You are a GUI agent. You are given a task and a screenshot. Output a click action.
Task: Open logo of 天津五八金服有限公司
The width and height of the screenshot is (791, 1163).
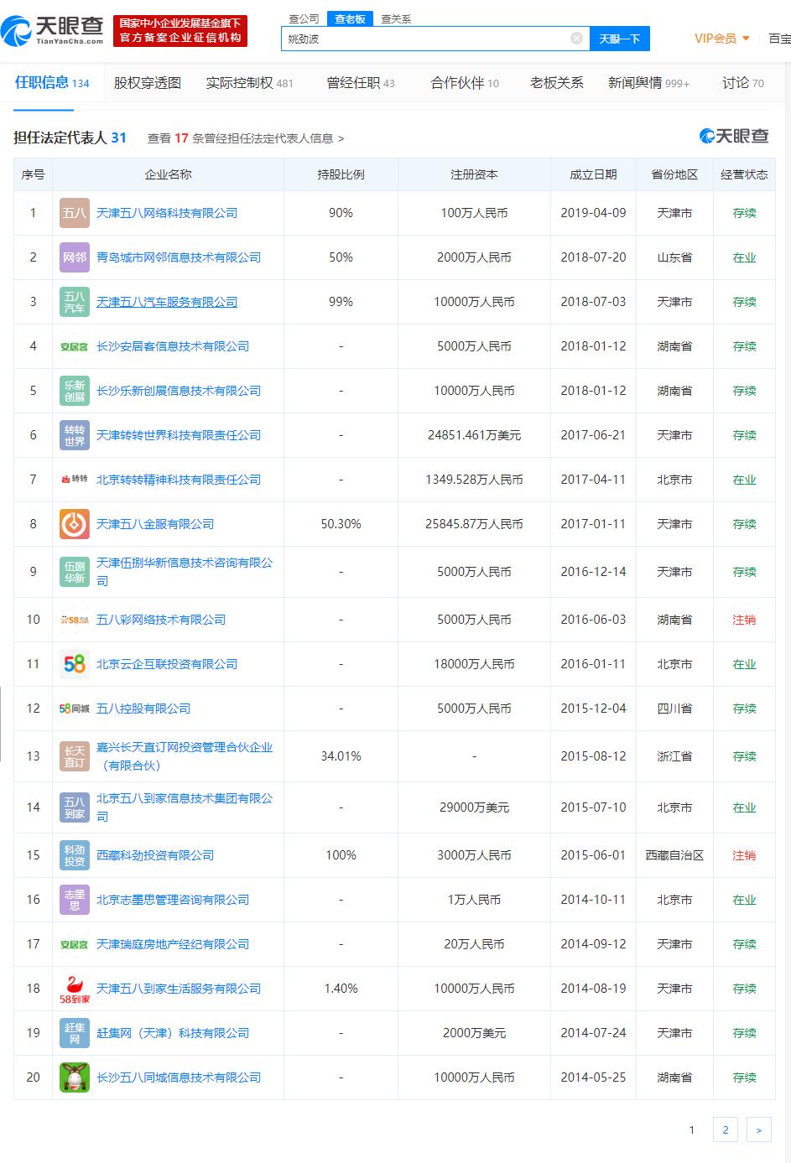pyautogui.click(x=75, y=524)
